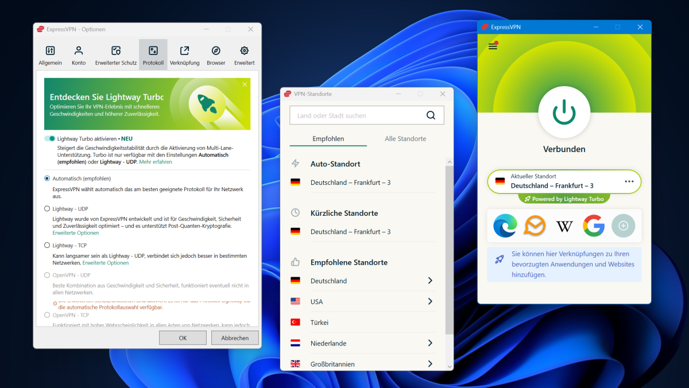Image resolution: width=689 pixels, height=388 pixels.
Task: Select Automatisch (empfohlen) protocol radio button
Action: (47, 179)
